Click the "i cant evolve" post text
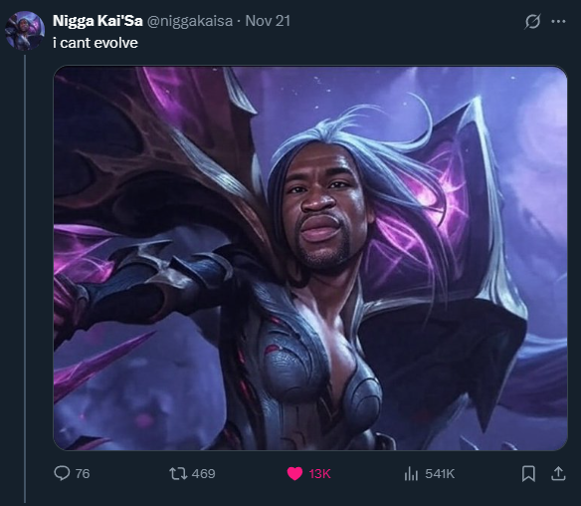 (x=96, y=43)
